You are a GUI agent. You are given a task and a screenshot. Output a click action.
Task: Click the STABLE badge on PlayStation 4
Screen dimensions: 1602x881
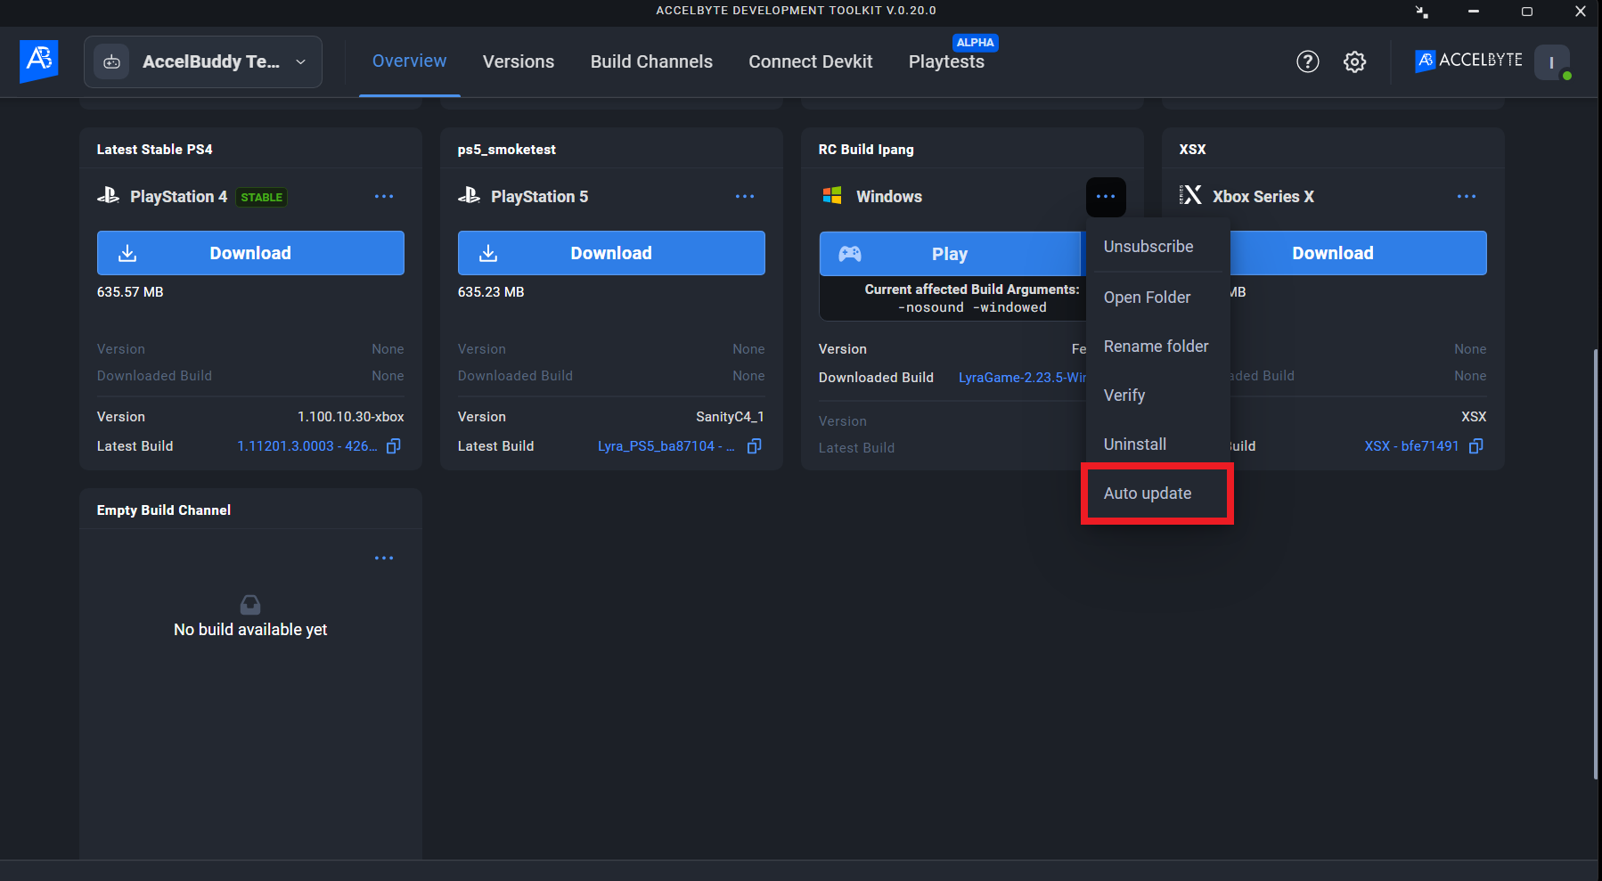[x=261, y=197]
